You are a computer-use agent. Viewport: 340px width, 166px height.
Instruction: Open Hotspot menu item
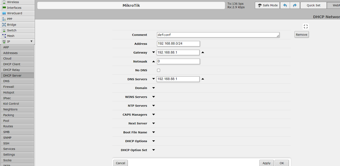click(x=17, y=93)
